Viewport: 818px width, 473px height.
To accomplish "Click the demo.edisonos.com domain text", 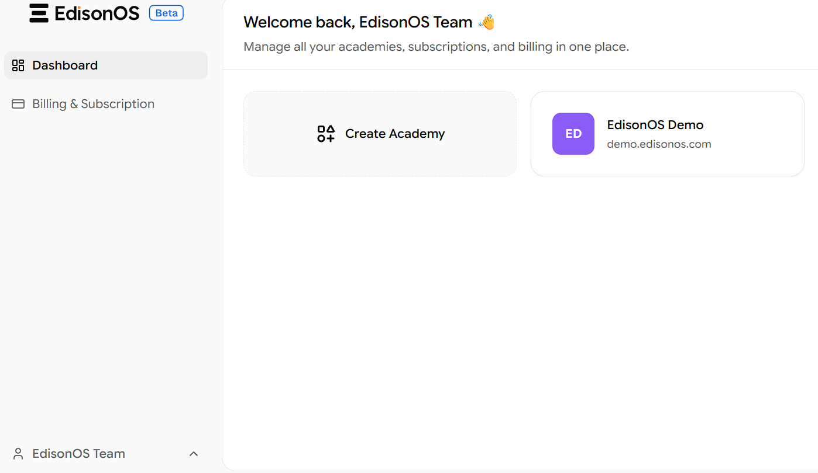I will [x=659, y=144].
